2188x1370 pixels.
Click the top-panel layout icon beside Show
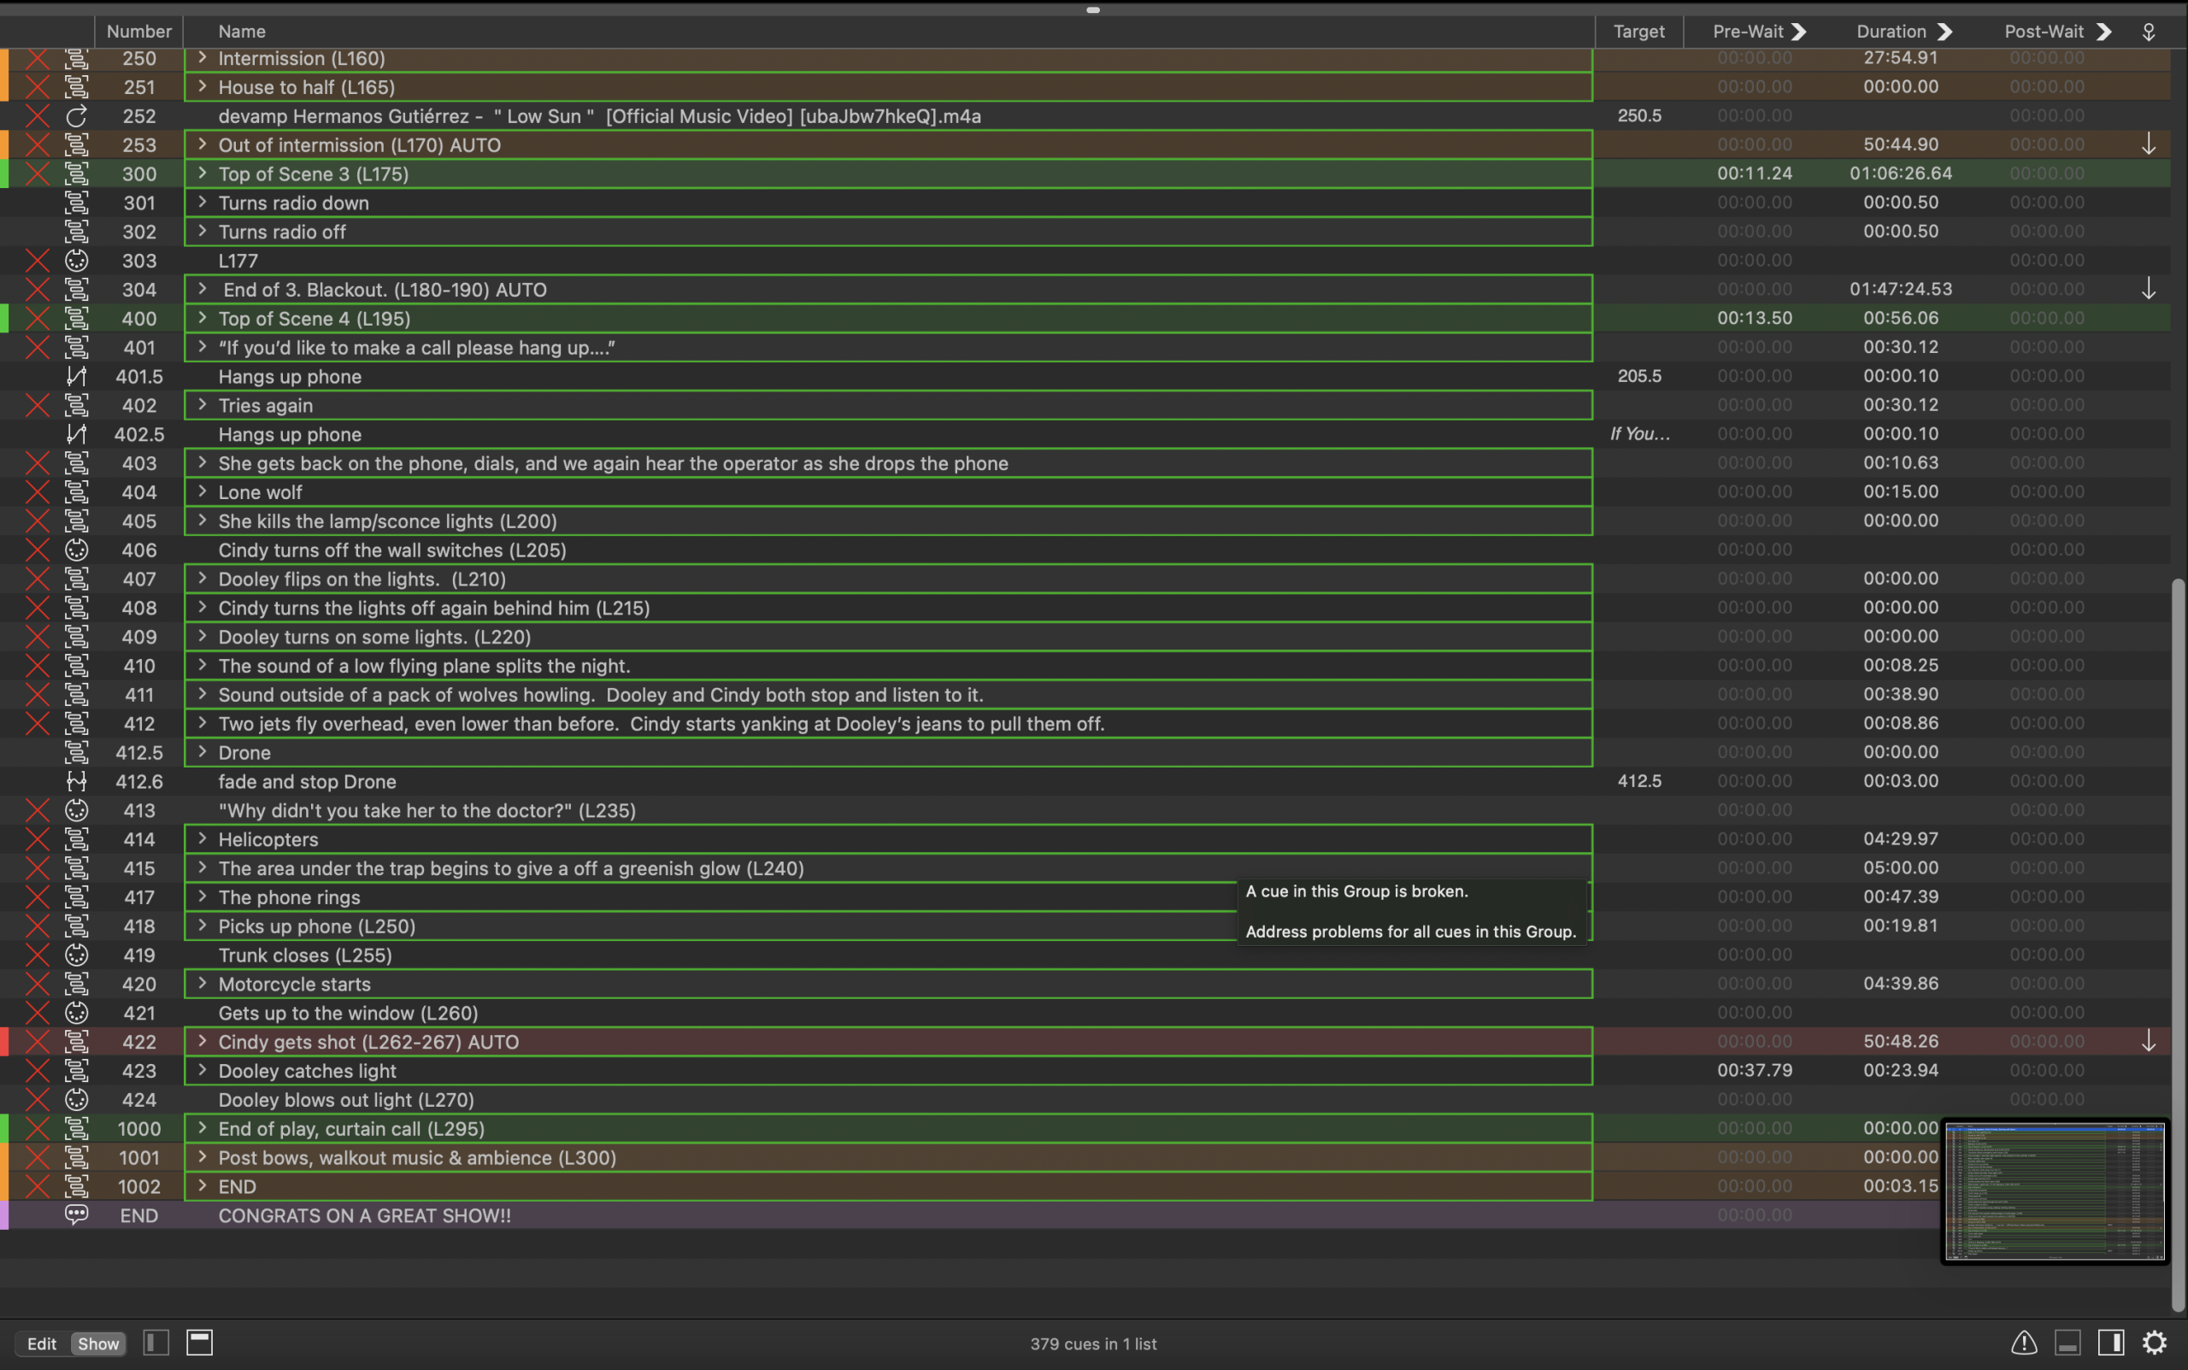[x=199, y=1342]
